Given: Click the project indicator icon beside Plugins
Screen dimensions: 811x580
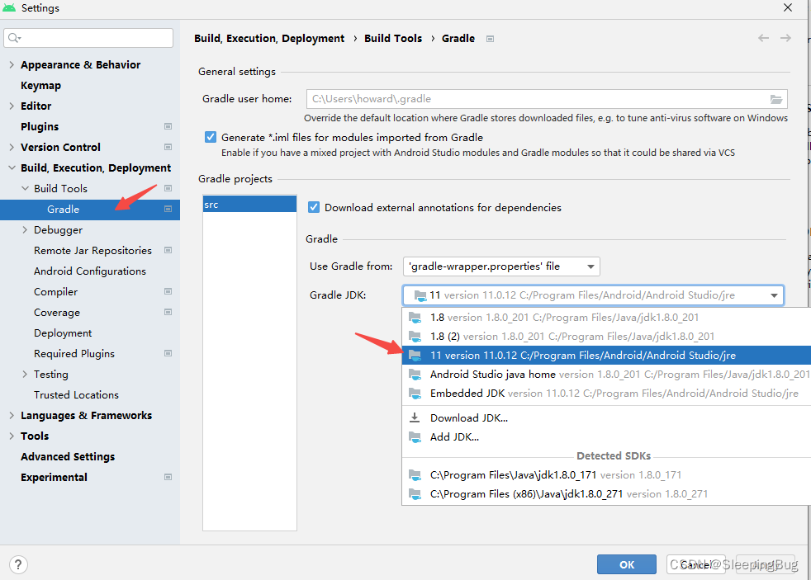Looking at the screenshot, I should coord(168,125).
